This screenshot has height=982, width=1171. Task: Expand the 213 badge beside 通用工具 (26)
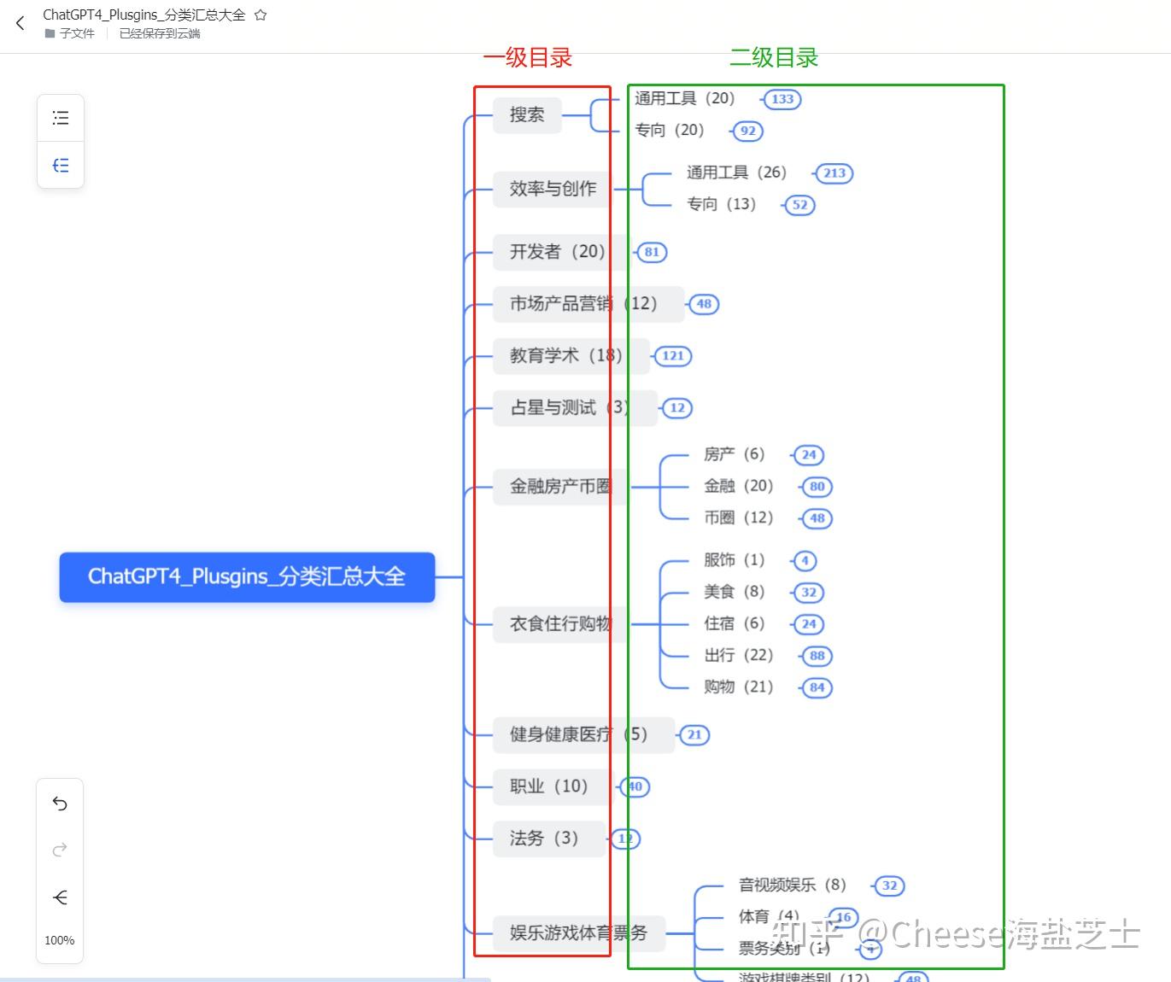click(834, 173)
